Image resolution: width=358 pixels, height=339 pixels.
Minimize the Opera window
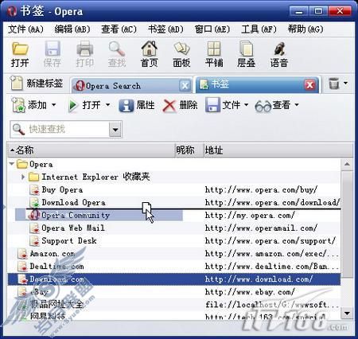point(299,11)
